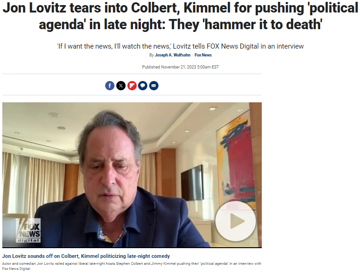Click the Published November 21, 2023 timestamp
Viewport: 360px width, 275px height.
click(180, 67)
